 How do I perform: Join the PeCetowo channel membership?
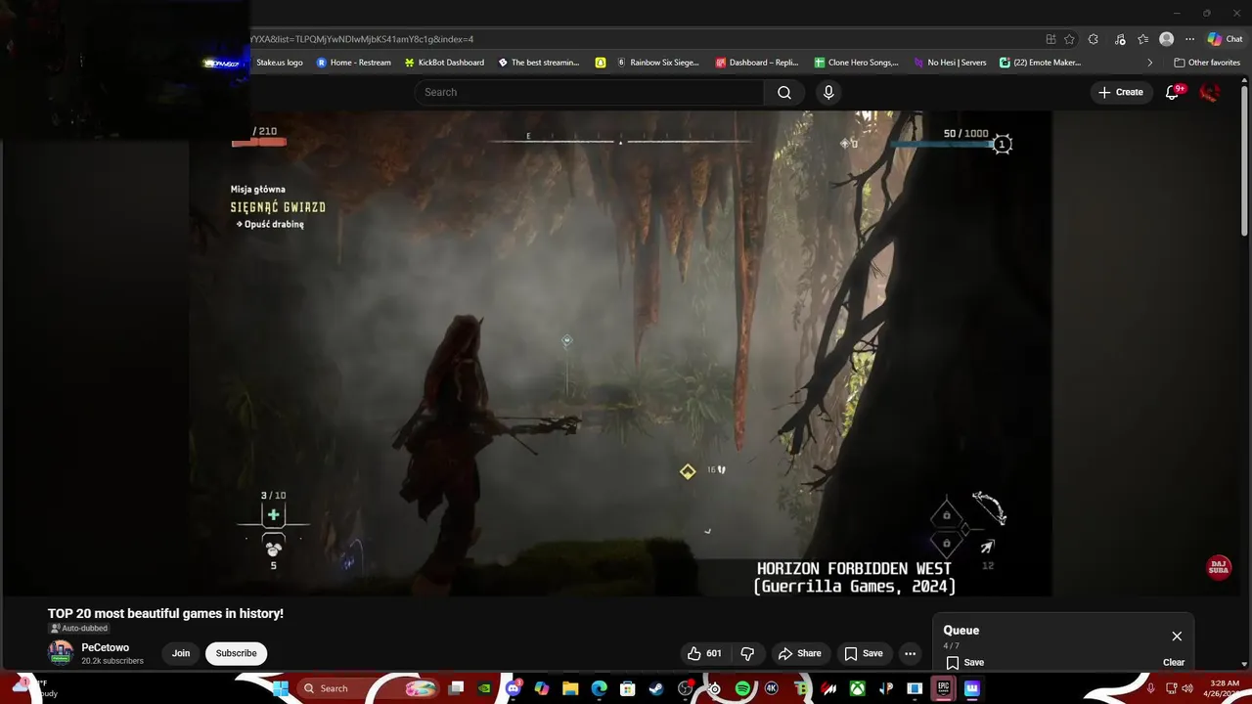tap(181, 653)
